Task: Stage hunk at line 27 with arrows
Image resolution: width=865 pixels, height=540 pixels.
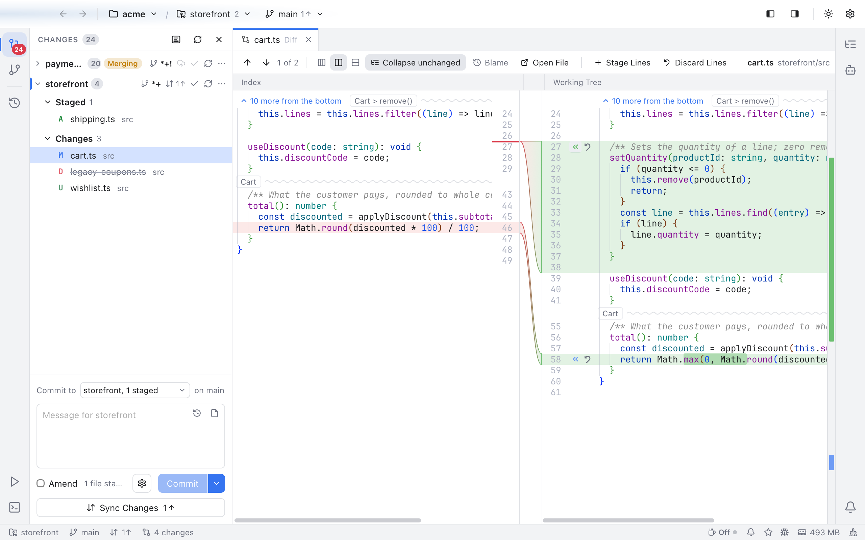Action: coord(575,147)
